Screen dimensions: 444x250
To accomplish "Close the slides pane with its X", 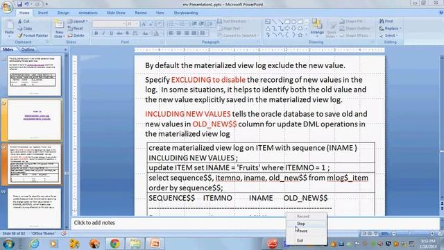I will point(65,49).
